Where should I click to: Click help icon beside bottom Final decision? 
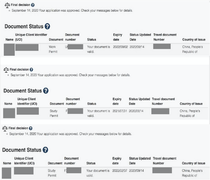(x=31, y=128)
